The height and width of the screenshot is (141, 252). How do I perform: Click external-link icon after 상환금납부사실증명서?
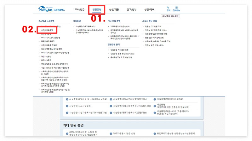click(115, 33)
